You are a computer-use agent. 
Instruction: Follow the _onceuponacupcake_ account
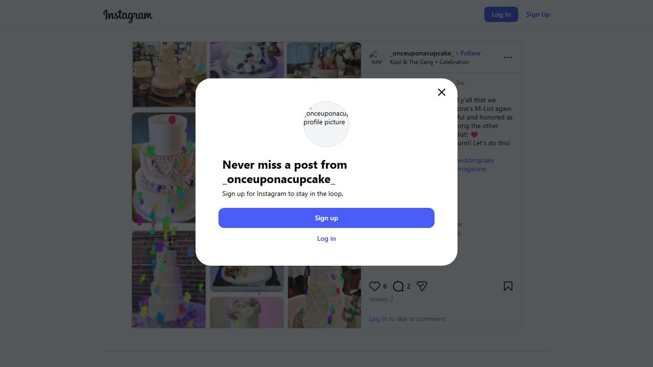[x=470, y=53]
